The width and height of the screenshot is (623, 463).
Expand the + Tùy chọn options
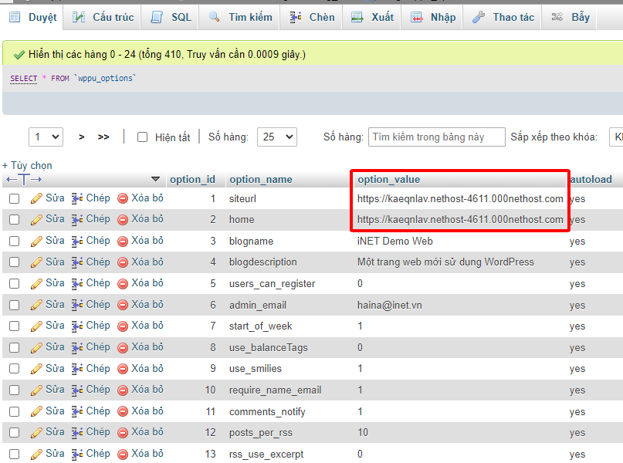click(x=27, y=165)
